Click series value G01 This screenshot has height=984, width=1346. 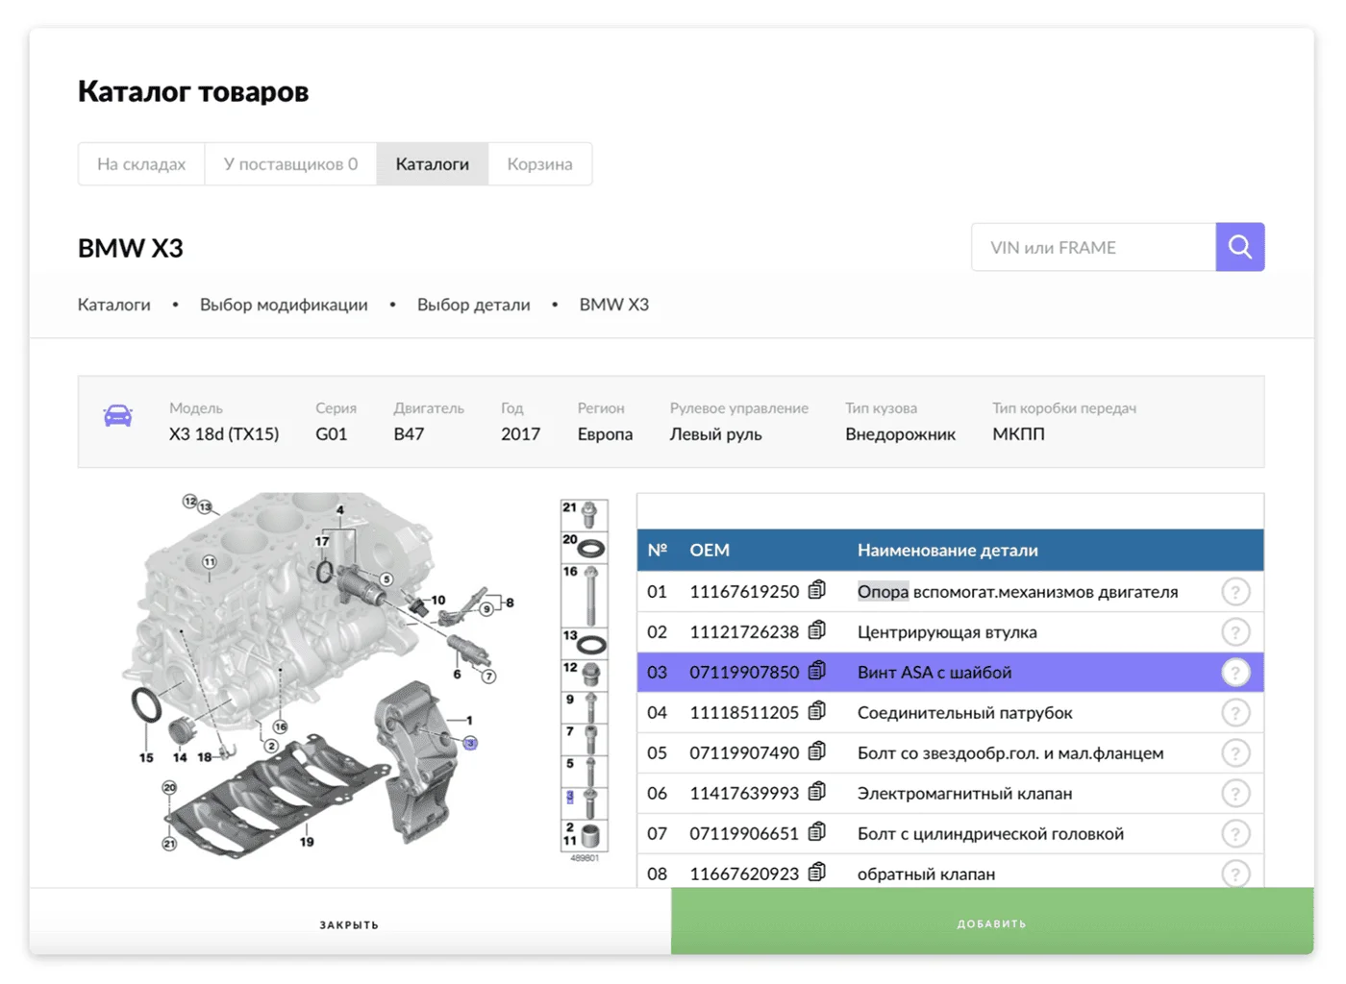pos(332,434)
